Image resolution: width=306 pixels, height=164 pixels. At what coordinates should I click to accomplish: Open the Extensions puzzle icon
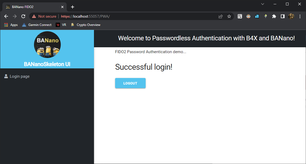274,16
